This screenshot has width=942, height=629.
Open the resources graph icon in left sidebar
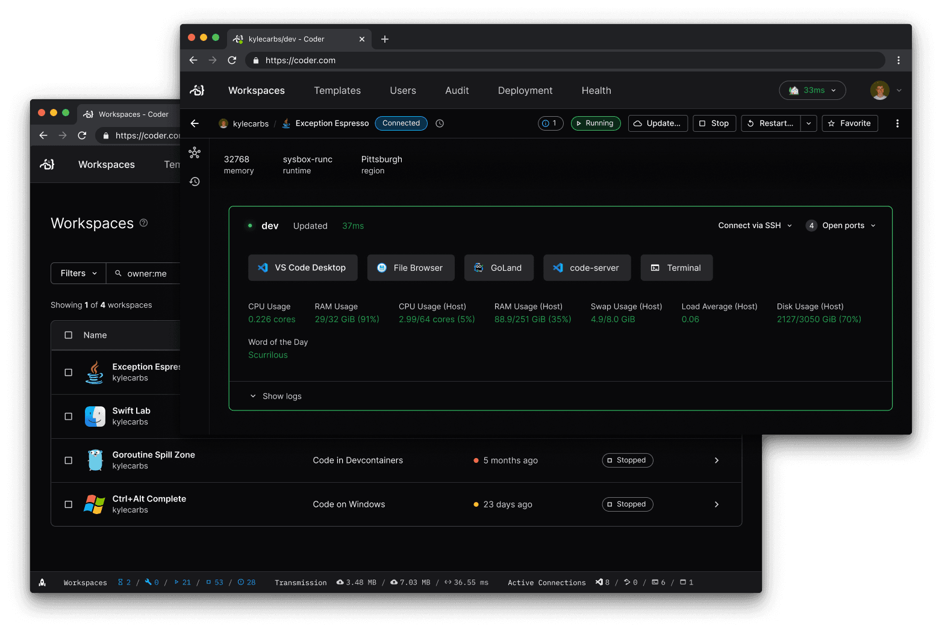(195, 153)
